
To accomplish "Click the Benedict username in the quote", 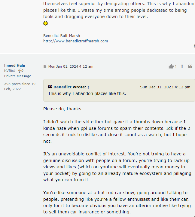I will click(x=62, y=87).
